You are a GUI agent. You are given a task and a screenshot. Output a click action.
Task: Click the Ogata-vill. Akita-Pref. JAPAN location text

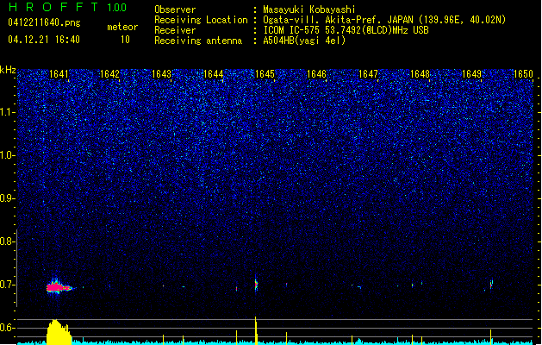[x=384, y=20]
